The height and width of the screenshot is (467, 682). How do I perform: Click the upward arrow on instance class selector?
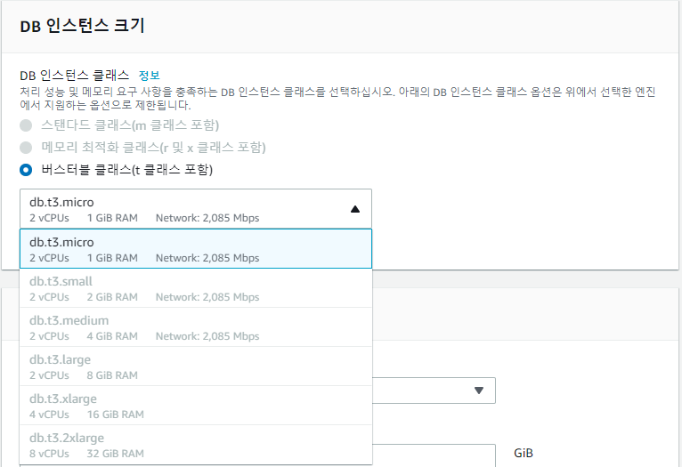(355, 209)
